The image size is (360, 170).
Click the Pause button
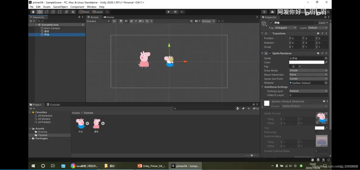tap(175, 12)
